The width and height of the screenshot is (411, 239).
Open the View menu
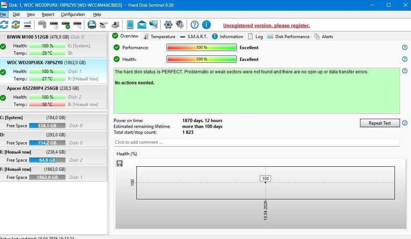pyautogui.click(x=31, y=14)
